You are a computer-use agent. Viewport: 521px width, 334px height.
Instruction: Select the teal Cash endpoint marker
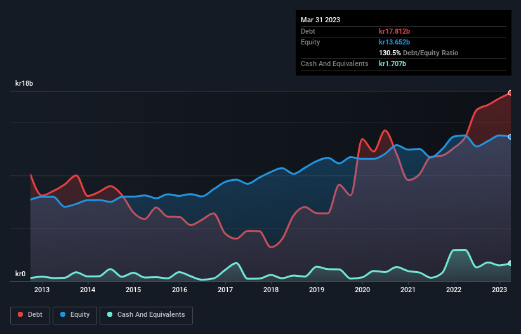click(510, 264)
